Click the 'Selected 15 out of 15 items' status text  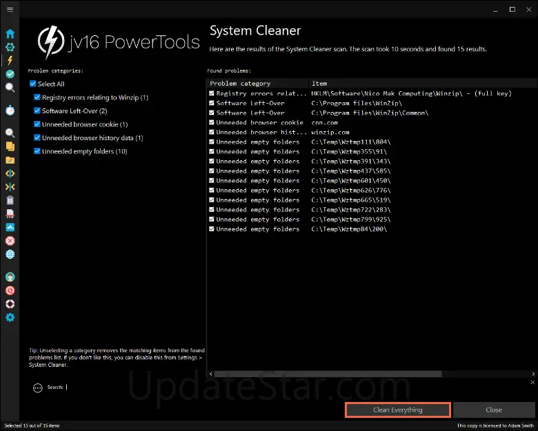[x=32, y=425]
